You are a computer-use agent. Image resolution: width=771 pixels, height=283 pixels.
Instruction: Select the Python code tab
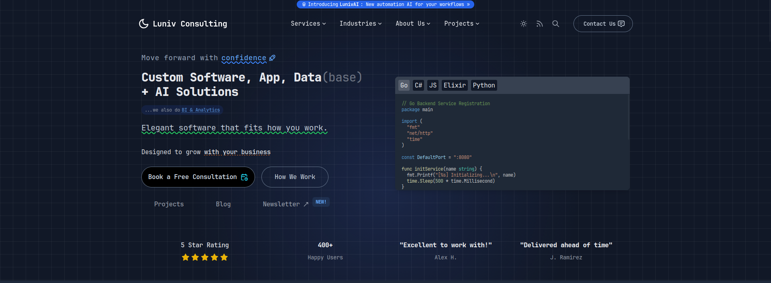click(483, 85)
